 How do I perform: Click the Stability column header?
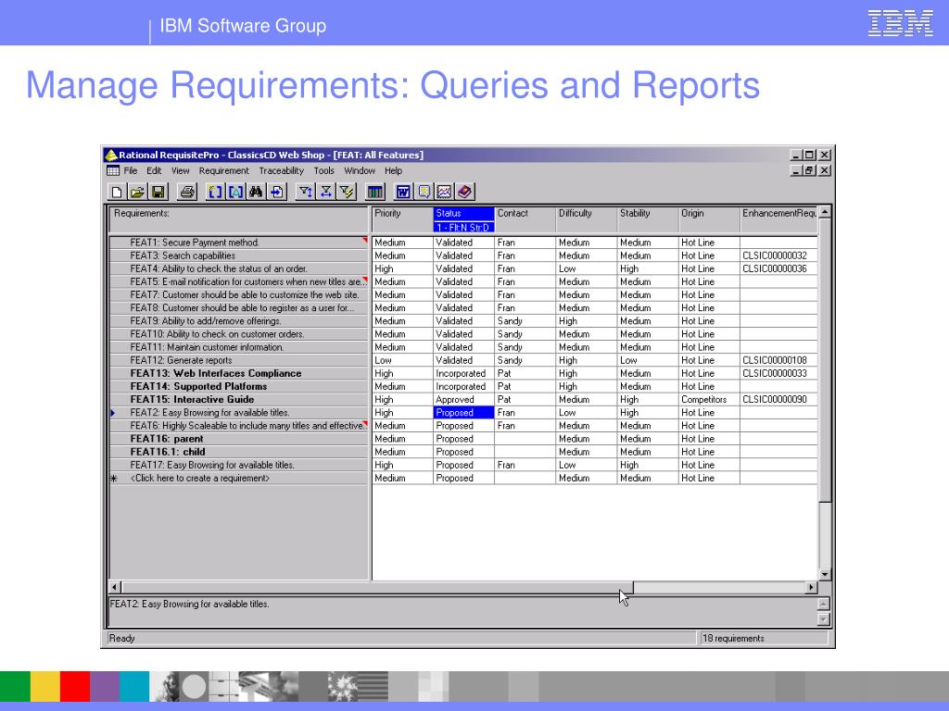coord(648,220)
